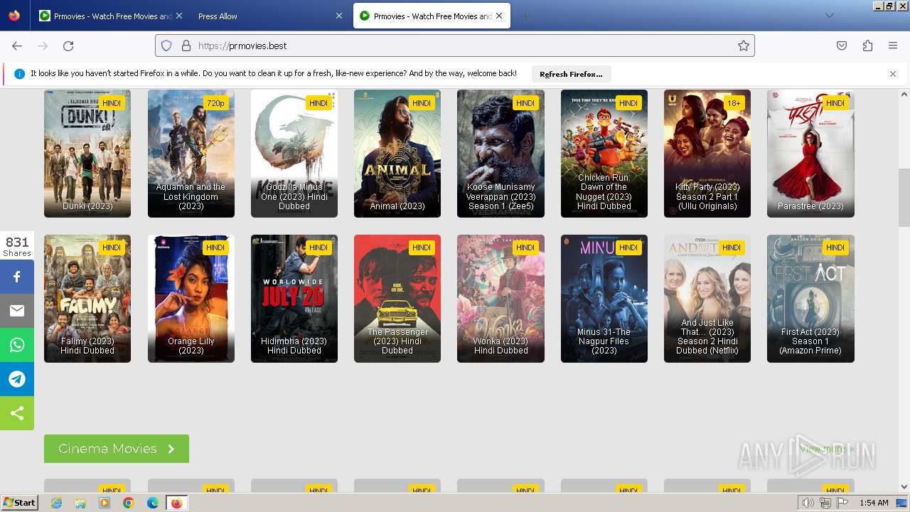Click the View more link

coord(827,449)
